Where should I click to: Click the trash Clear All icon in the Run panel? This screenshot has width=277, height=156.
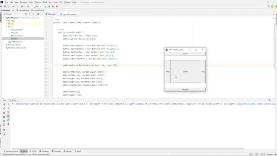coord(8,124)
